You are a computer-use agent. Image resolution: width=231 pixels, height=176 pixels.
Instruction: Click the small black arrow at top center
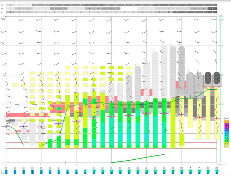pyautogui.click(x=116, y=1)
